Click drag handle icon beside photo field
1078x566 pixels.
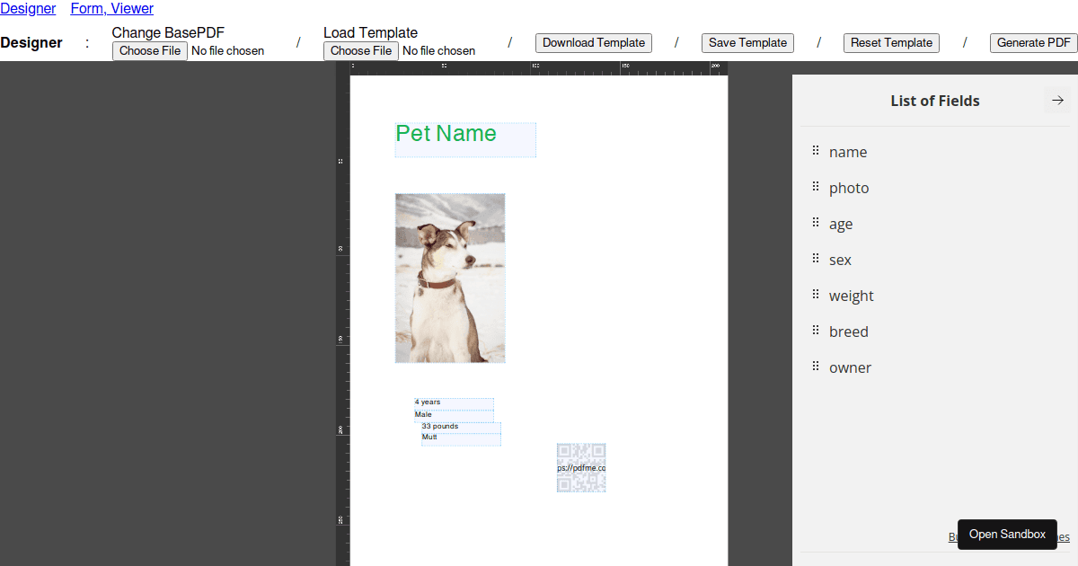pos(816,187)
